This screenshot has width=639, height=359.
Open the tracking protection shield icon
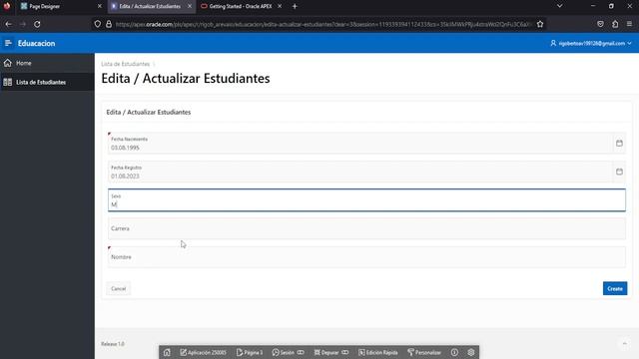tap(98, 24)
